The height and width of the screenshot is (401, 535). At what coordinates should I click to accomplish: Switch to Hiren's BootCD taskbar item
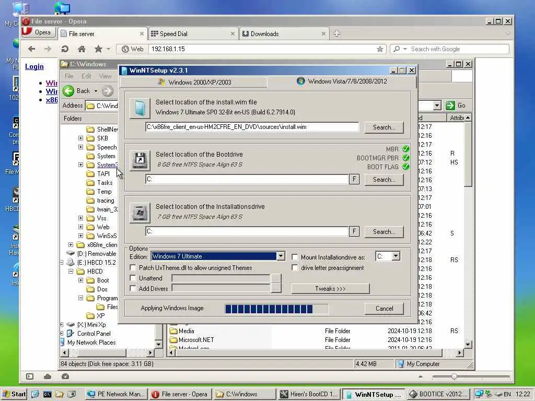pos(309,394)
